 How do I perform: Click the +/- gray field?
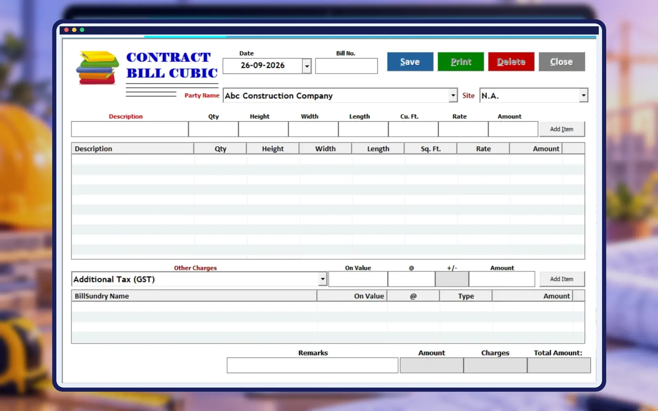(452, 279)
